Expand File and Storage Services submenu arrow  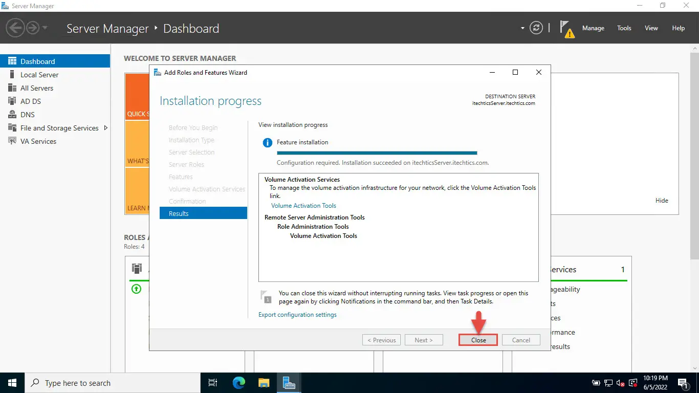tap(106, 127)
